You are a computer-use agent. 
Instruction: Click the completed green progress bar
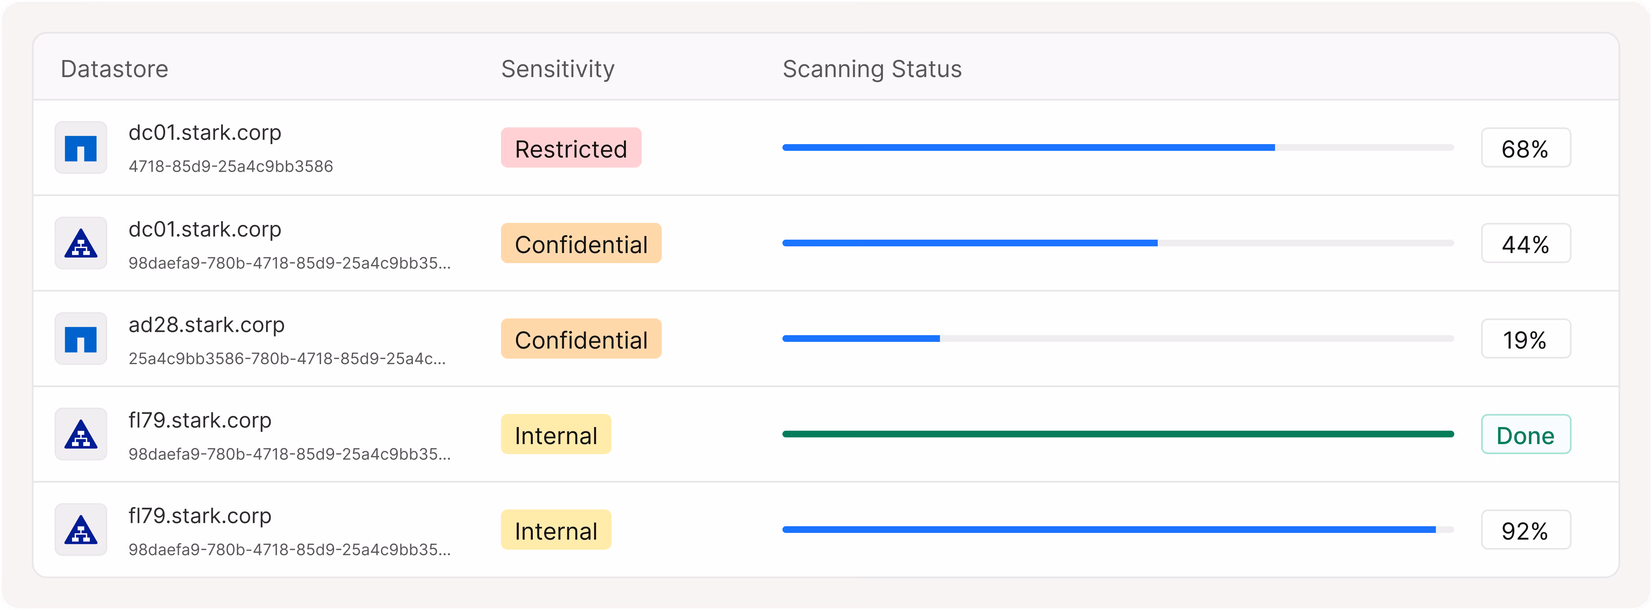click(1118, 434)
